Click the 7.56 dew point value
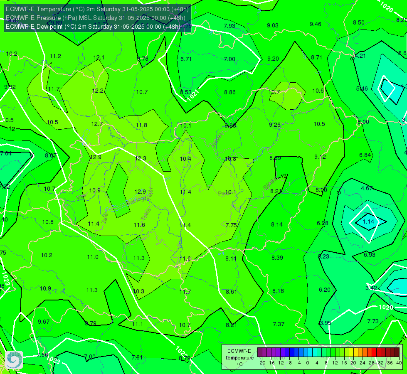The height and width of the screenshot is (374, 407). click(42, 355)
